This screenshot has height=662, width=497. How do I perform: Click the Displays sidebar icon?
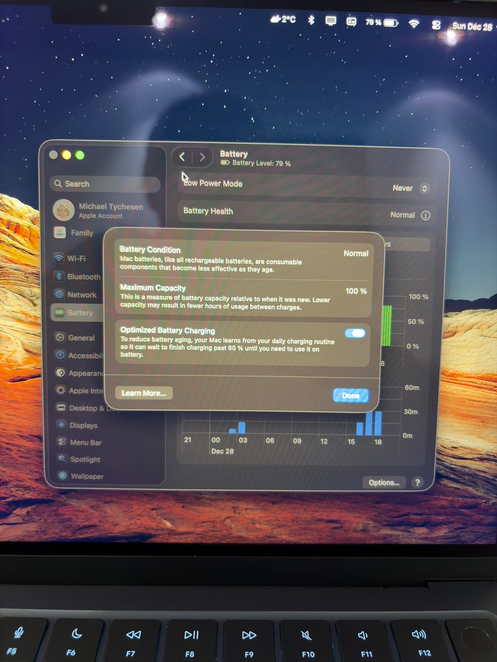(x=62, y=425)
